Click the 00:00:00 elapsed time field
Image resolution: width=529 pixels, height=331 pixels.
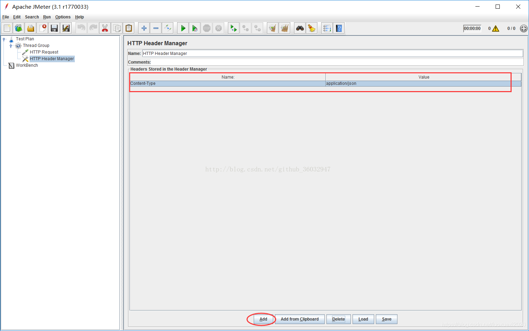click(472, 29)
